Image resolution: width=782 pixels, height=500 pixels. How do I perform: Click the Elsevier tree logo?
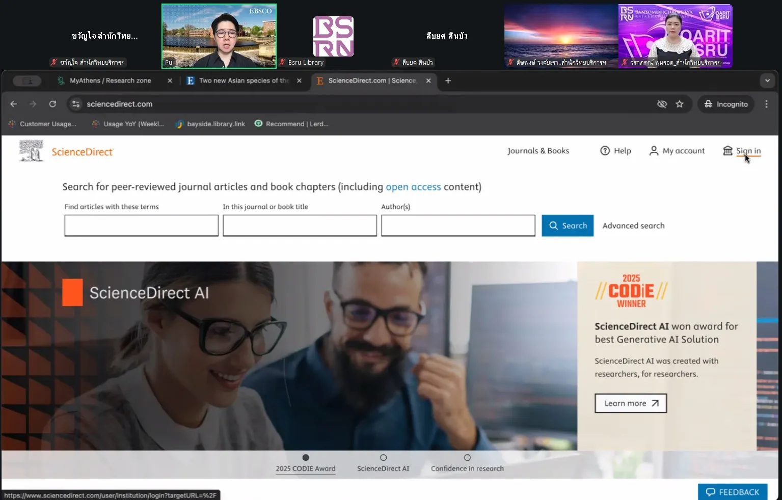click(x=31, y=151)
